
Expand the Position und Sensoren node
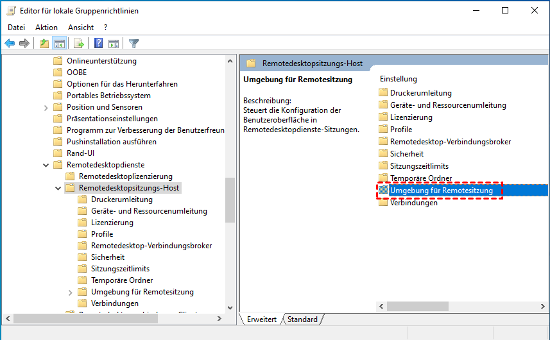[46, 107]
